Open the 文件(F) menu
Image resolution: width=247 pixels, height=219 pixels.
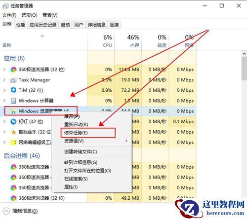pyautogui.click(x=9, y=15)
